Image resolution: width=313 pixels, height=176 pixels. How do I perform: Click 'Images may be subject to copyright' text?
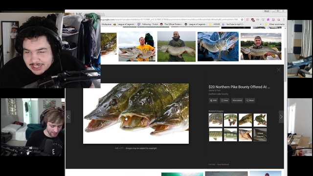[141, 148]
